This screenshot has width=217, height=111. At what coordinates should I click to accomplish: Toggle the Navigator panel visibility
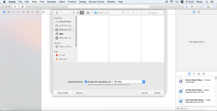(203, 7)
